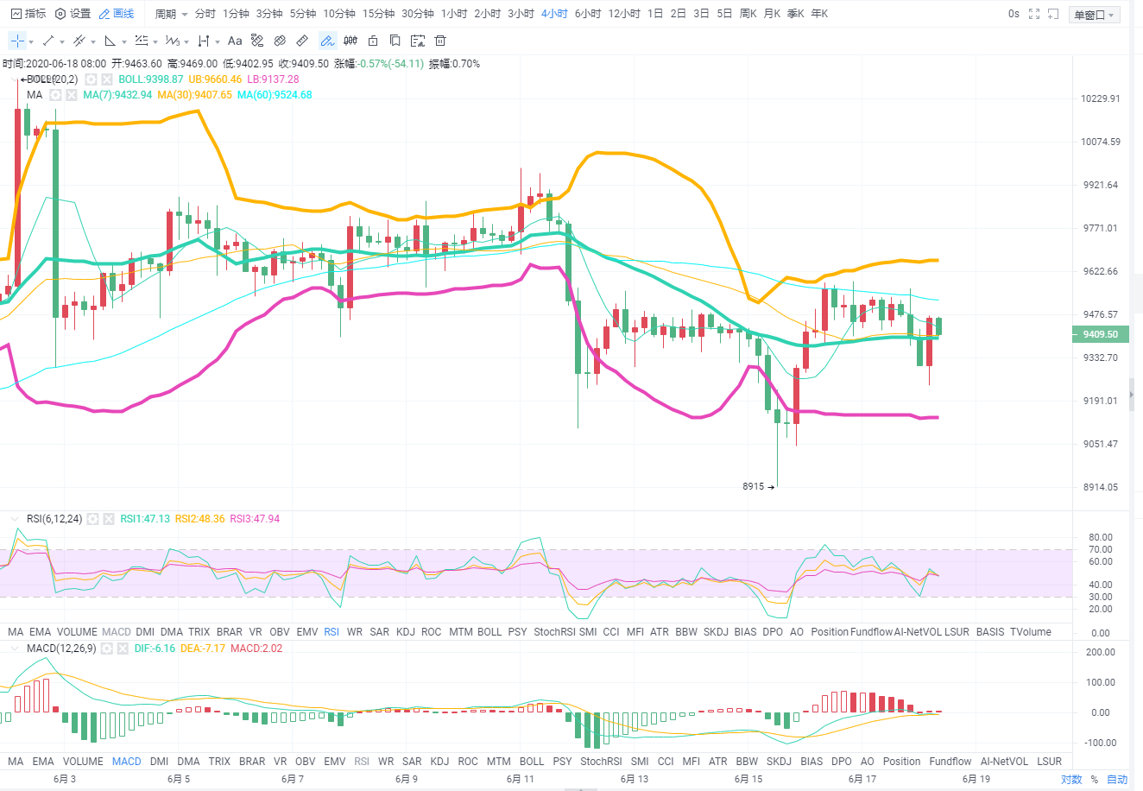Select the crosshair cursor tool
The width and height of the screenshot is (1143, 791).
coord(17,41)
